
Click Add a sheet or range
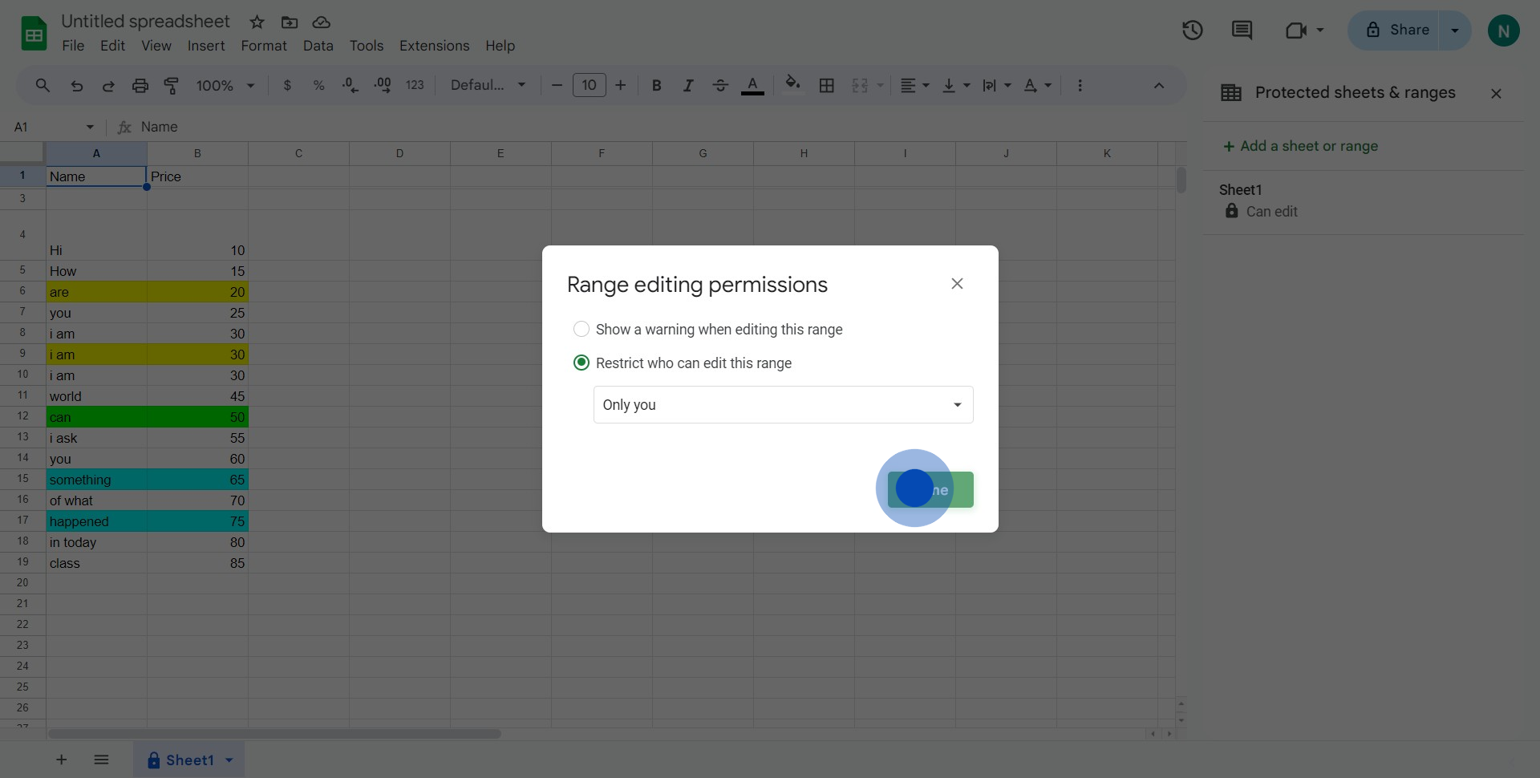tap(1300, 146)
